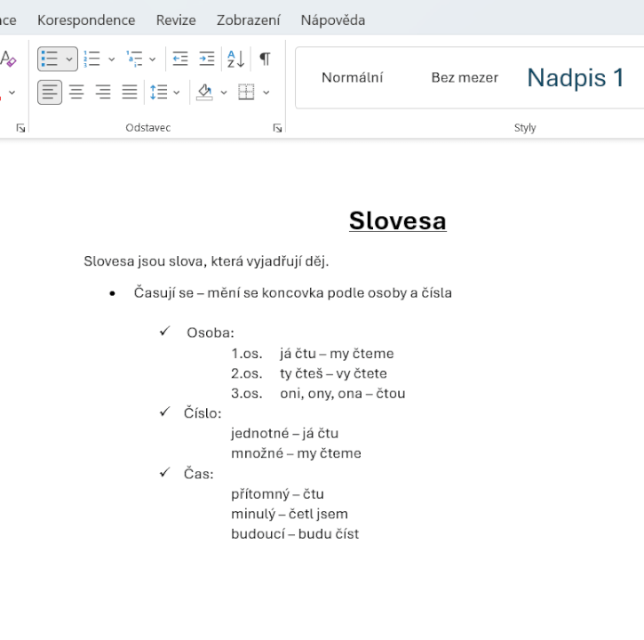Image resolution: width=644 pixels, height=640 pixels.
Task: Click the line 'budoucí – budu číst'
Action: point(295,534)
